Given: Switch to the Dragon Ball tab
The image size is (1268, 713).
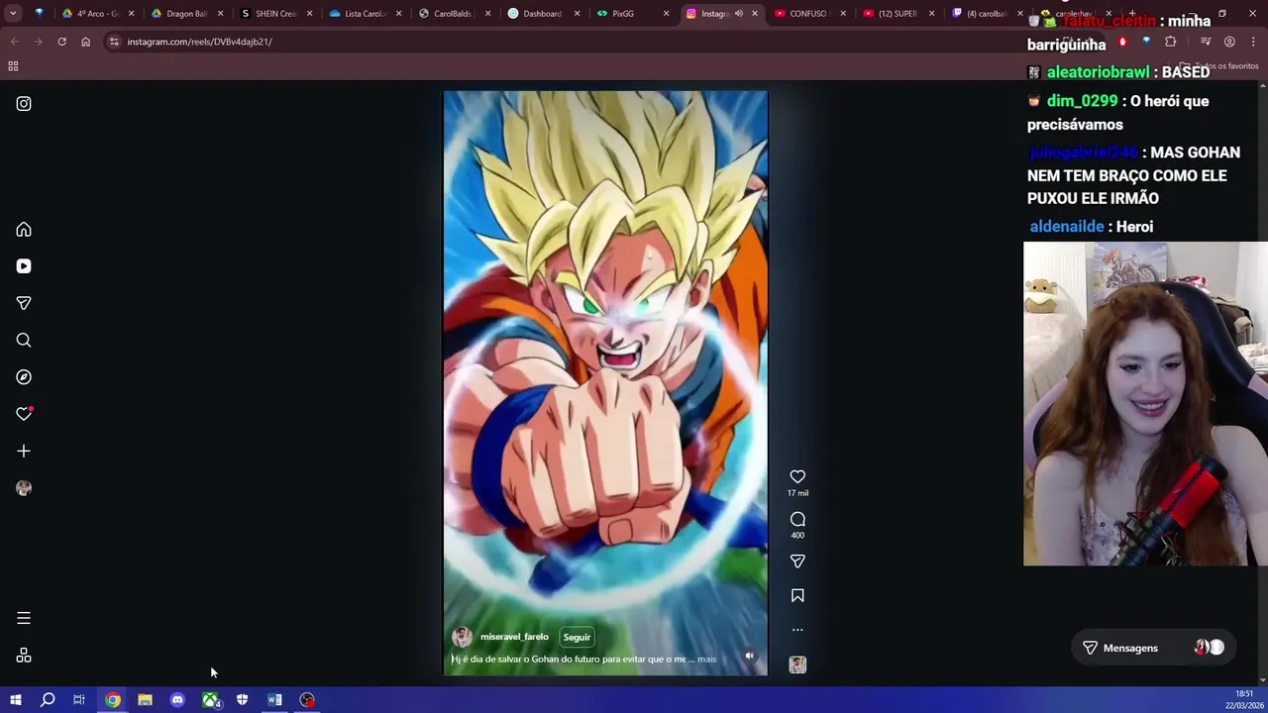Looking at the screenshot, I should [x=186, y=14].
